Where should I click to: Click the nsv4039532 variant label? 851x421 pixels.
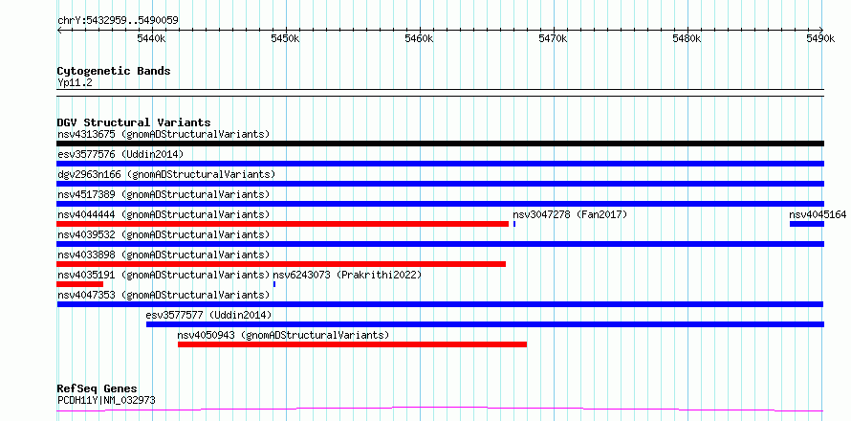pos(164,234)
